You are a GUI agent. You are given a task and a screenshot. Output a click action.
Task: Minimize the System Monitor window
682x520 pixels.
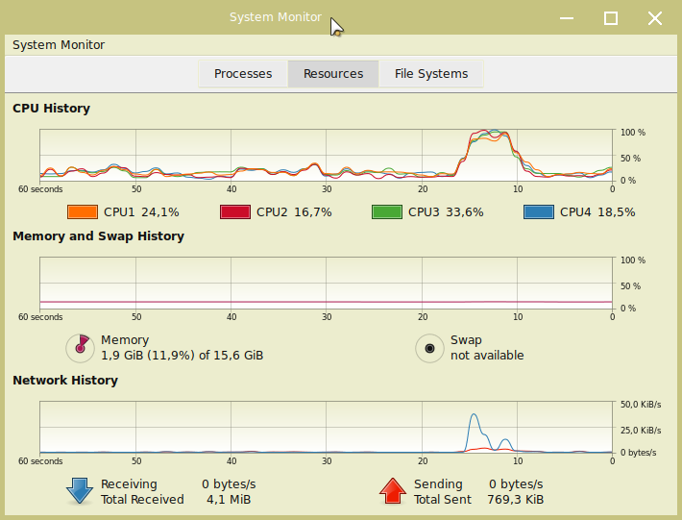[567, 18]
